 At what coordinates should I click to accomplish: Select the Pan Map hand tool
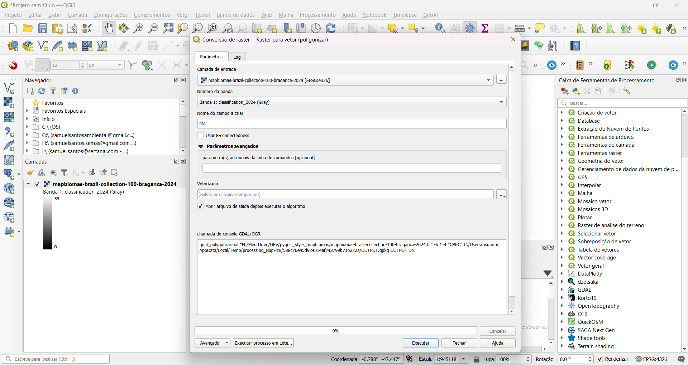(x=109, y=28)
